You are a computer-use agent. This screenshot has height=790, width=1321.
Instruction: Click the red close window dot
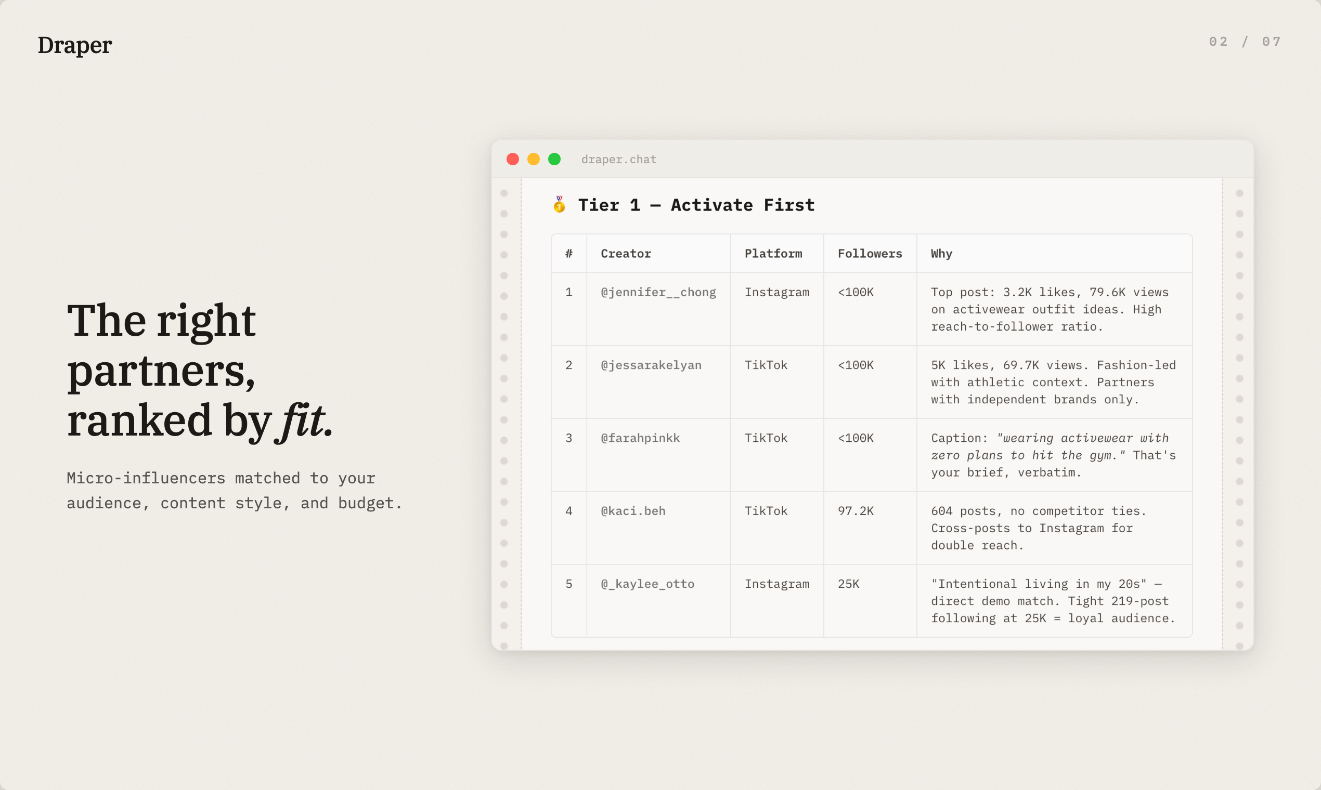click(x=512, y=159)
